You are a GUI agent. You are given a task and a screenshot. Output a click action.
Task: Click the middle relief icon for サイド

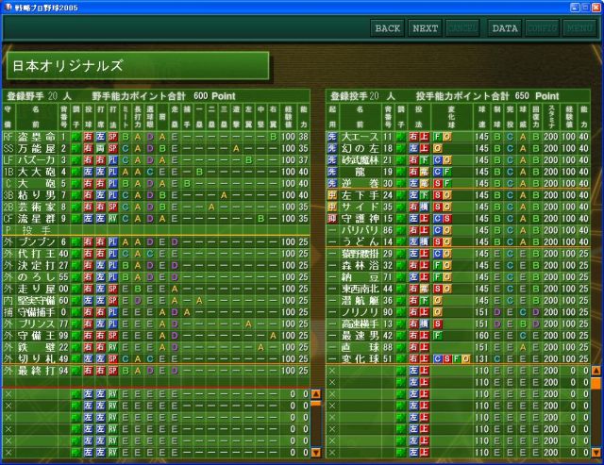(x=332, y=208)
